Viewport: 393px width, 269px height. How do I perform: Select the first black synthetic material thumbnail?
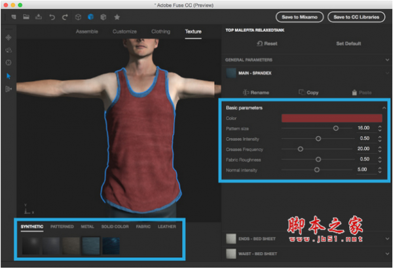click(x=31, y=246)
